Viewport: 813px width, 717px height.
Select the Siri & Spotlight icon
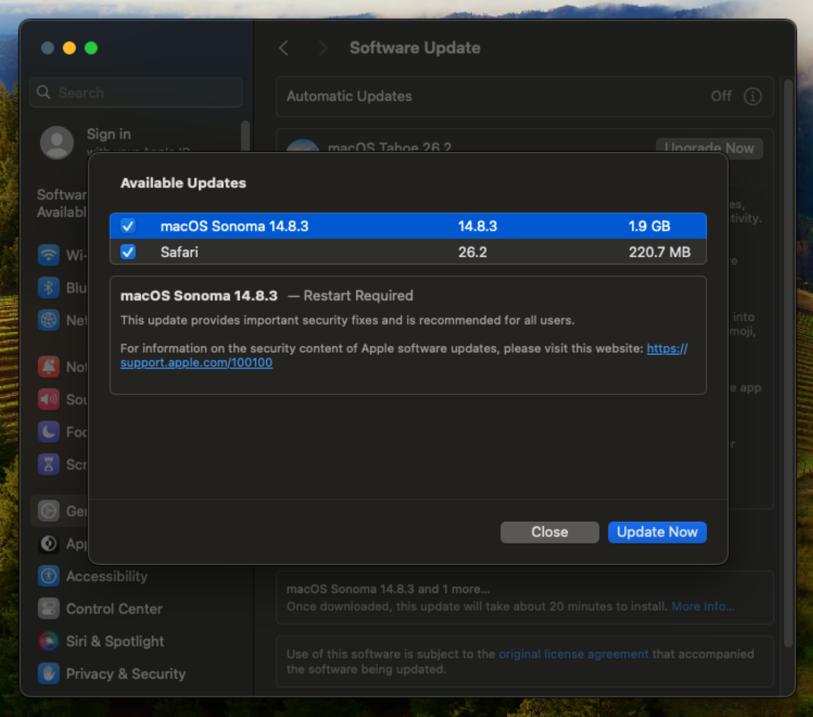click(49, 641)
